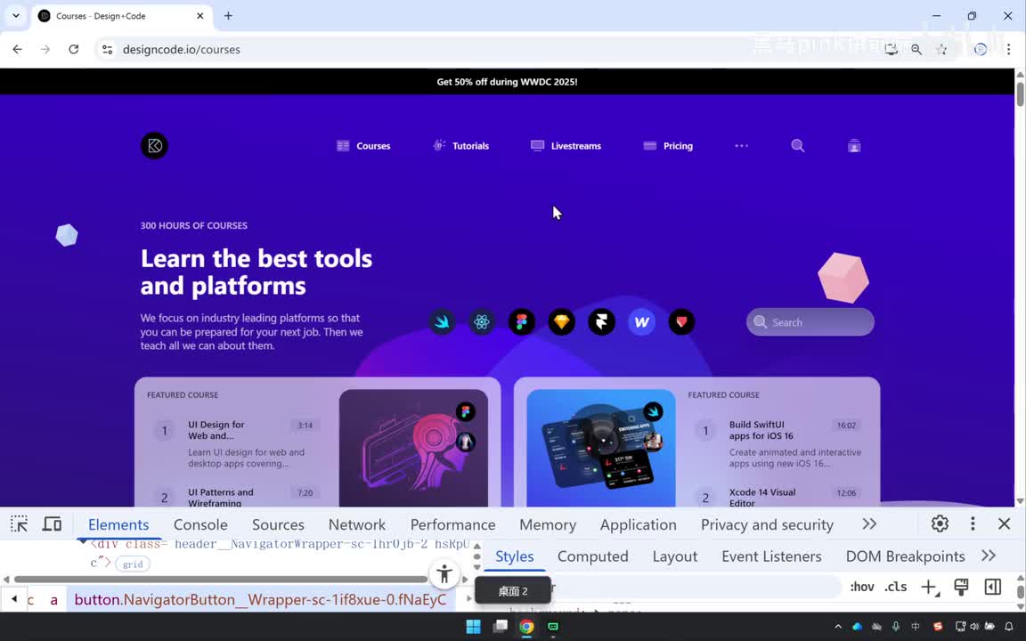Expand more DevTools tabs chevron
The image size is (1026, 641).
click(869, 523)
